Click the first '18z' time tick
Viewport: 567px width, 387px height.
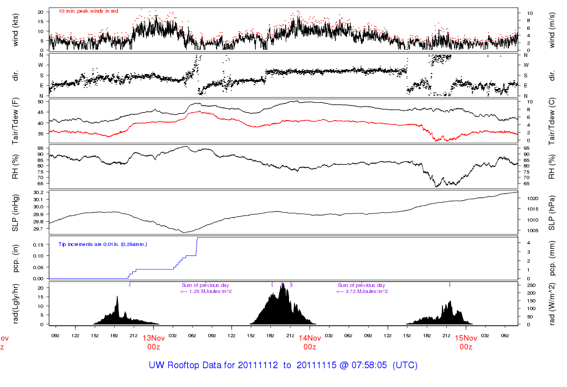pos(114,336)
